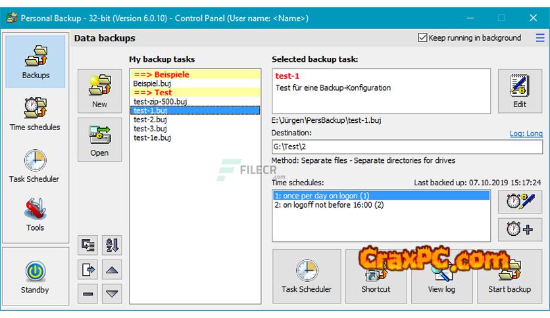Viewport: 550px width, 318px height.
Task: Select schedule 2: on logoff not before 16:00
Action: click(x=381, y=204)
